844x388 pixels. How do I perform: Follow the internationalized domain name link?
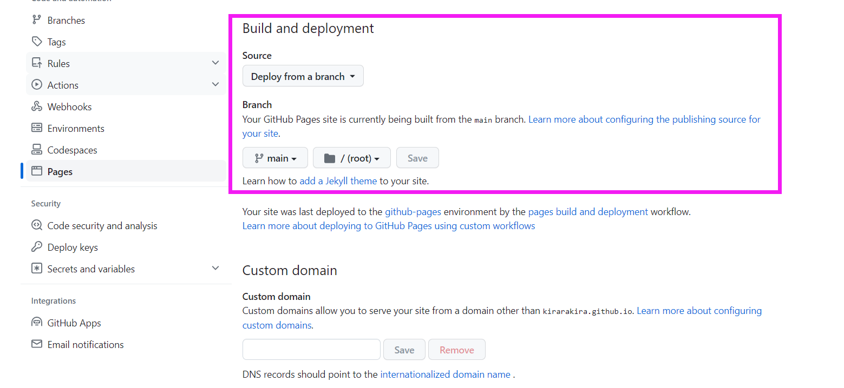446,374
